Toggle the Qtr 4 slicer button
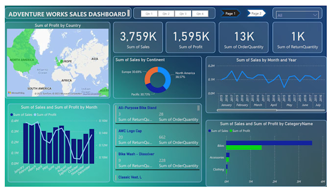This screenshot has width=333, height=192. [200, 14]
